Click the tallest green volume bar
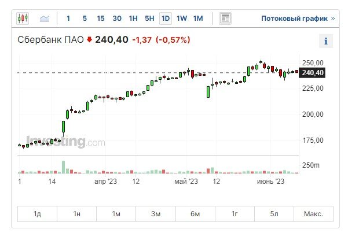348x233 pixels. (x=64, y=167)
